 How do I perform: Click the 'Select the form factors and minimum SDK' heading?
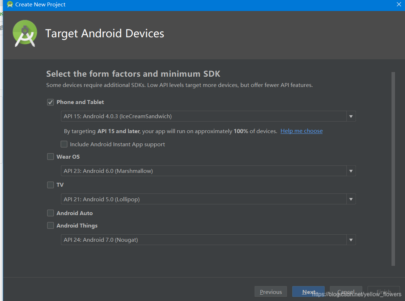click(x=133, y=74)
